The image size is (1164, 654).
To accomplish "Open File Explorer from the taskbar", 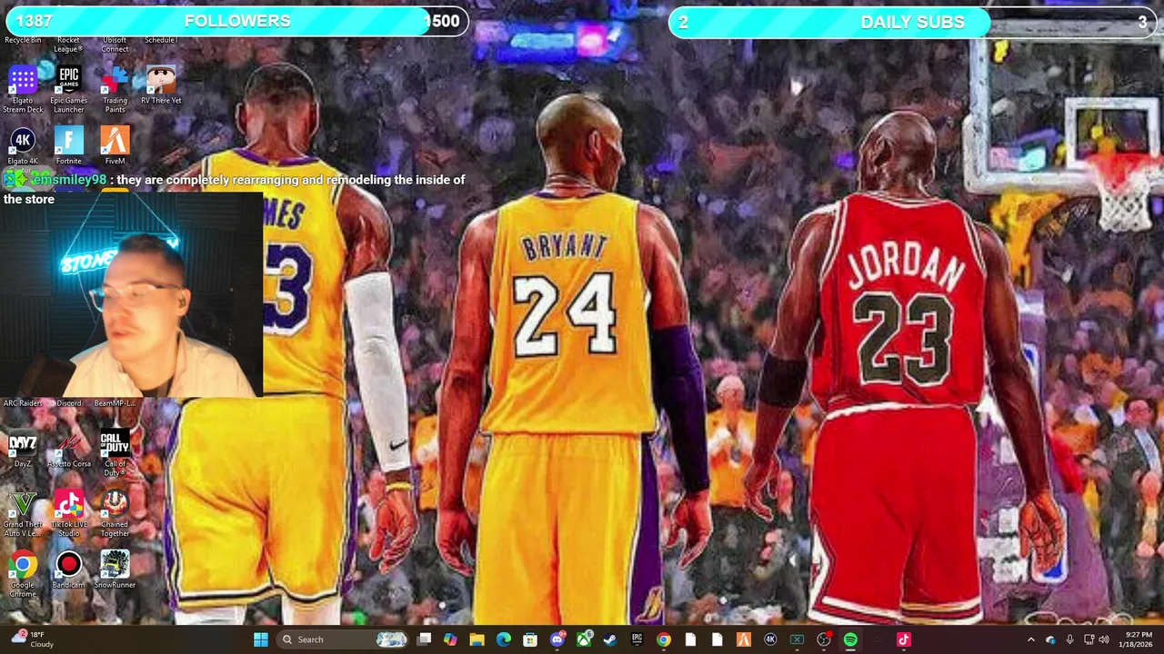I will point(477,639).
